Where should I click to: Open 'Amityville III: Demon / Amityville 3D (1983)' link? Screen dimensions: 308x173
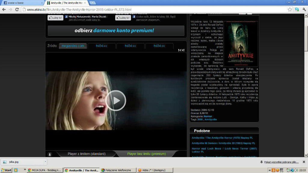click(x=223, y=143)
